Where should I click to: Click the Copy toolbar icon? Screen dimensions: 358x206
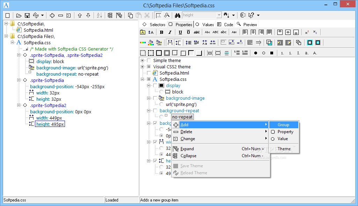130,15
